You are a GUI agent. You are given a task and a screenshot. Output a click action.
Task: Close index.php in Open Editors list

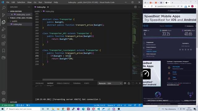coord(12,14)
